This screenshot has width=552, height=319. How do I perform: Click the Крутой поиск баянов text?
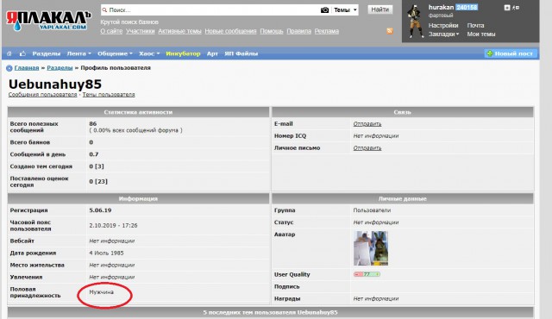129,22
